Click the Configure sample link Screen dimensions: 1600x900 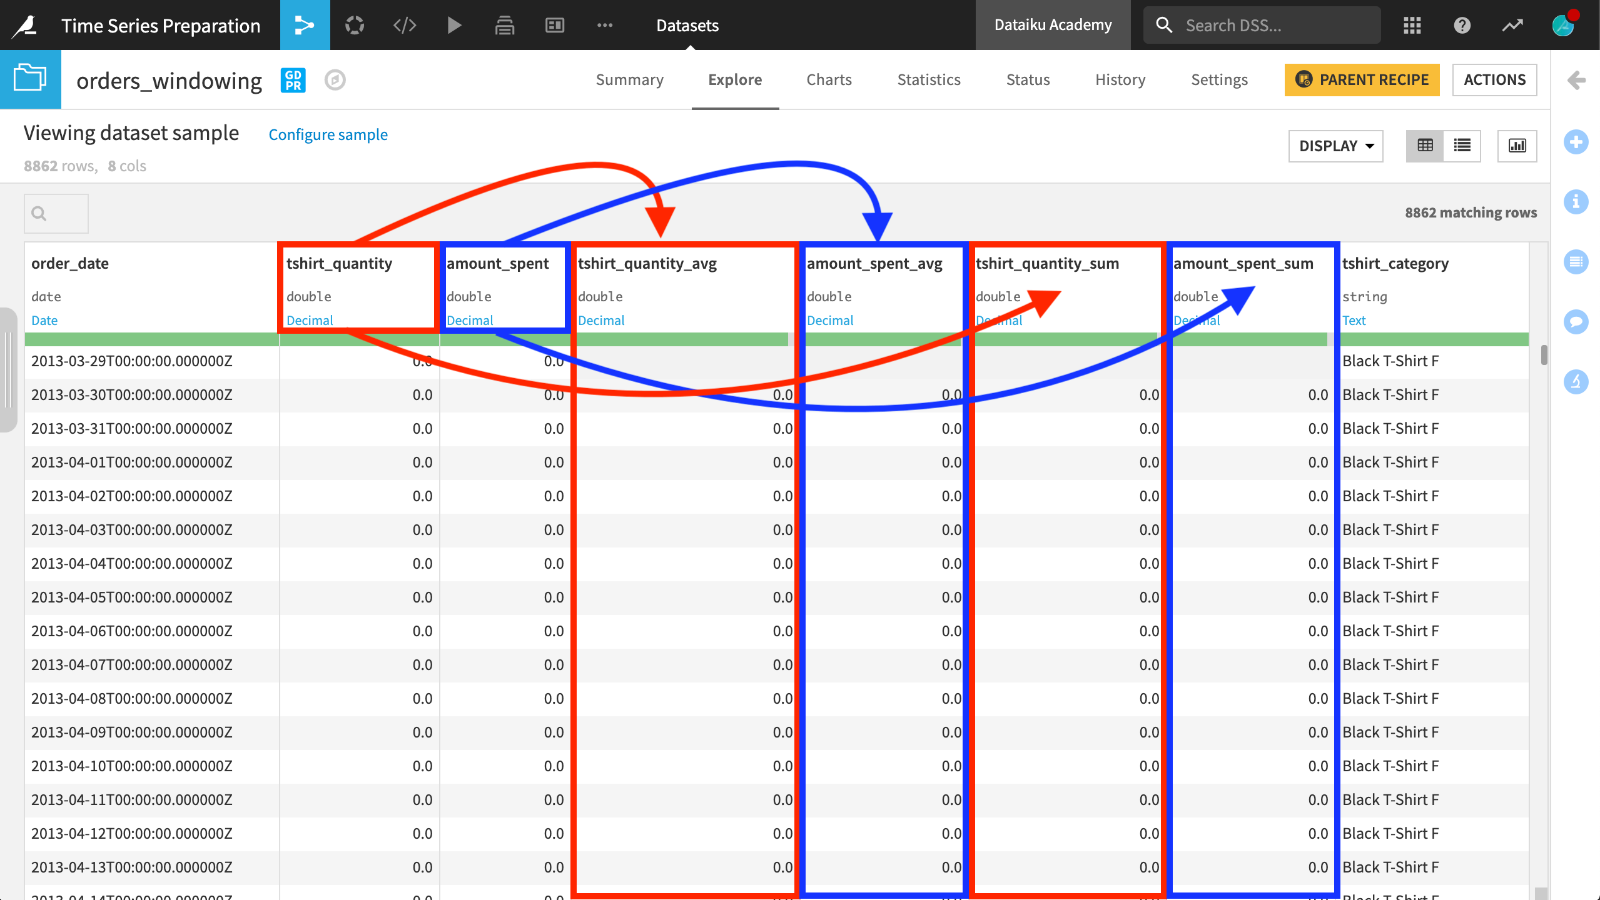coord(328,134)
